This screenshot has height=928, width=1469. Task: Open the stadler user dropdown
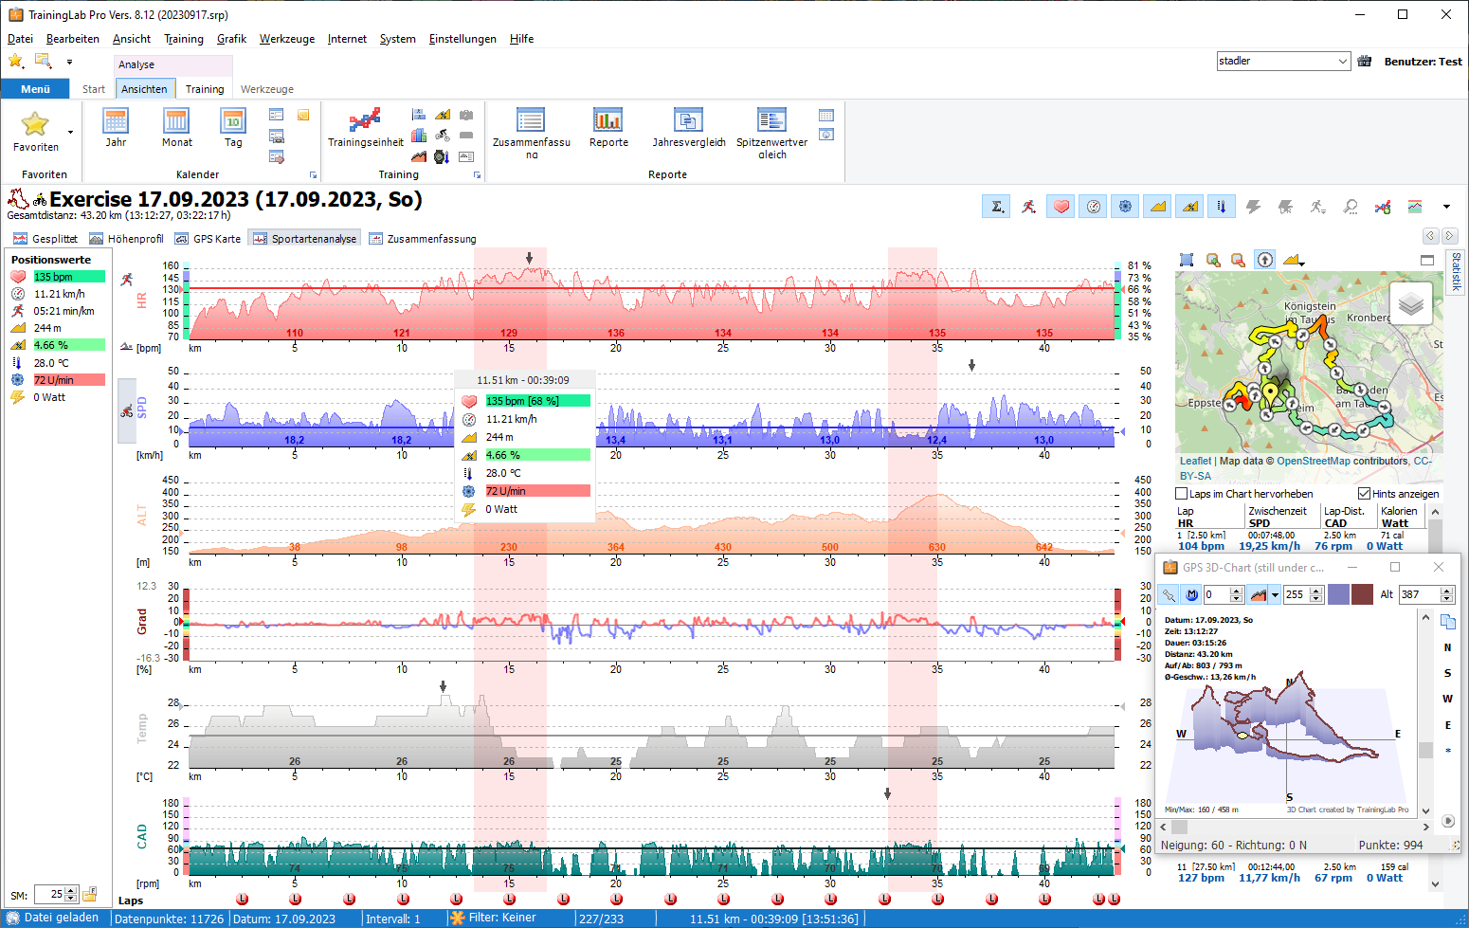pyautogui.click(x=1343, y=62)
